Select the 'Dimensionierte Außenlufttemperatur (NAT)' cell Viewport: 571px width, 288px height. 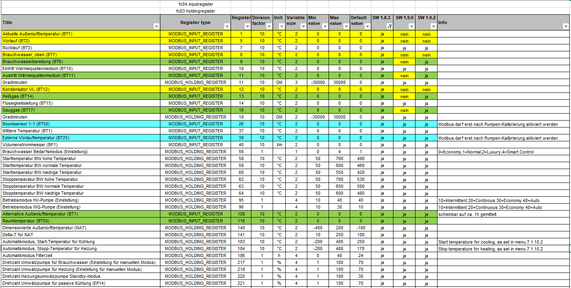80,228
